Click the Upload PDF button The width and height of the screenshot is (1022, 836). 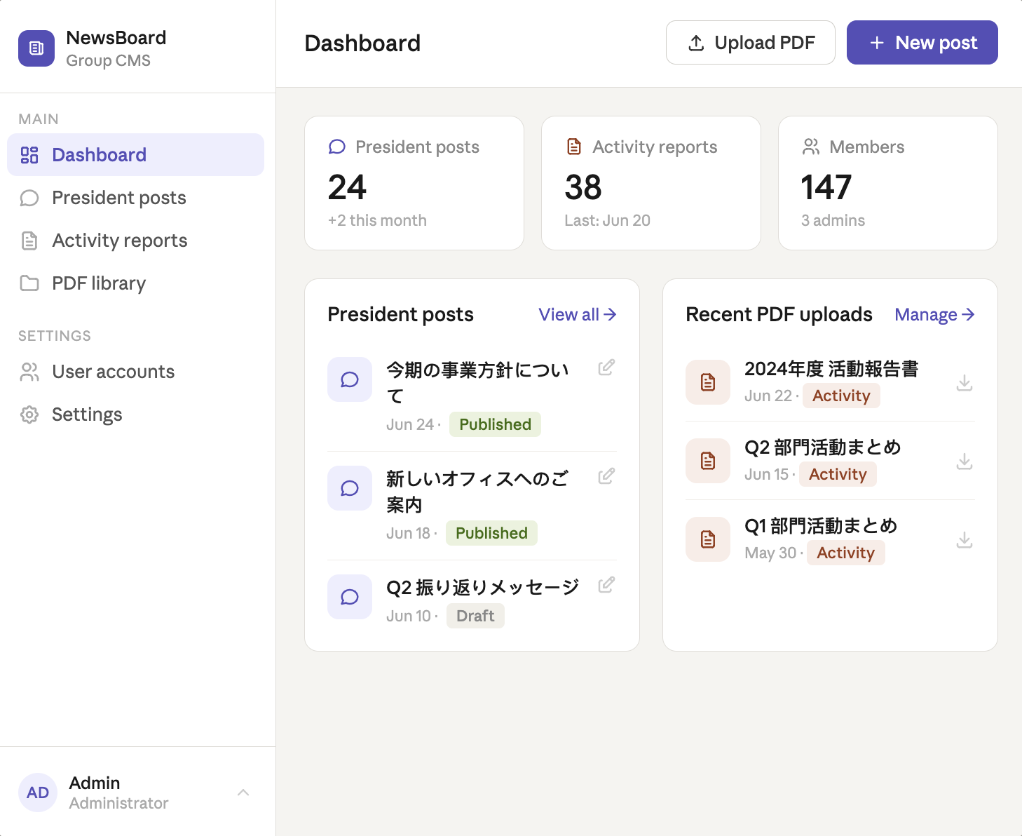click(750, 43)
